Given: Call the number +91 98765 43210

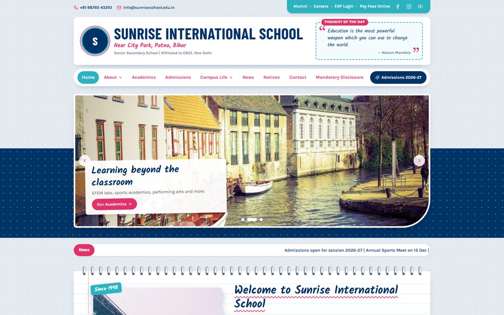Looking at the screenshot, I should pos(96,7).
